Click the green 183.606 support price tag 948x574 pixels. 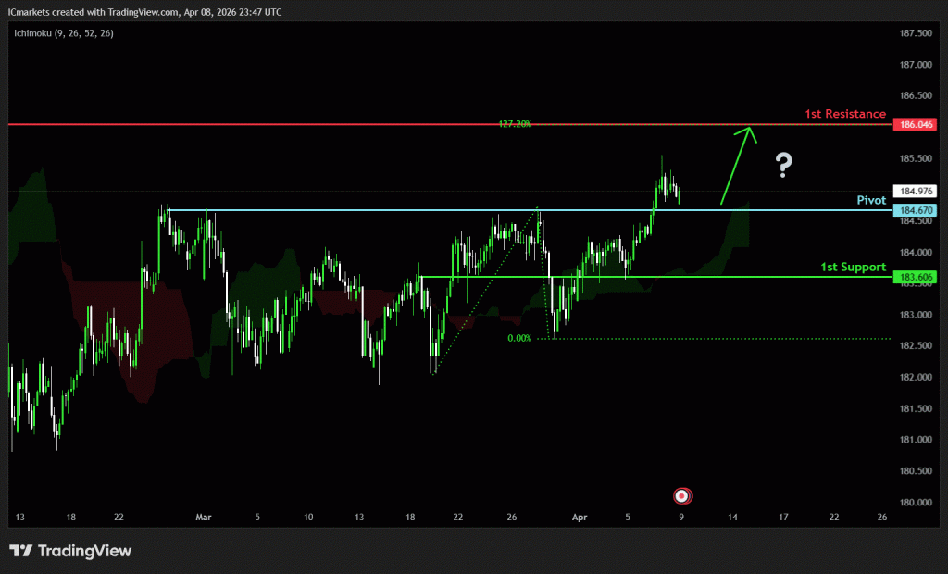coord(914,277)
